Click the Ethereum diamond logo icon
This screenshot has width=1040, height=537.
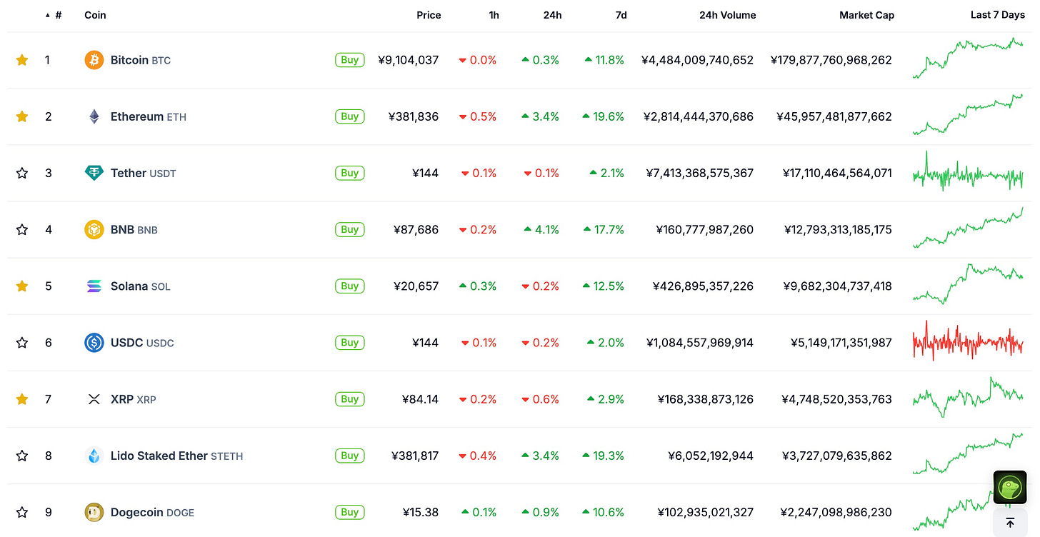(94, 116)
